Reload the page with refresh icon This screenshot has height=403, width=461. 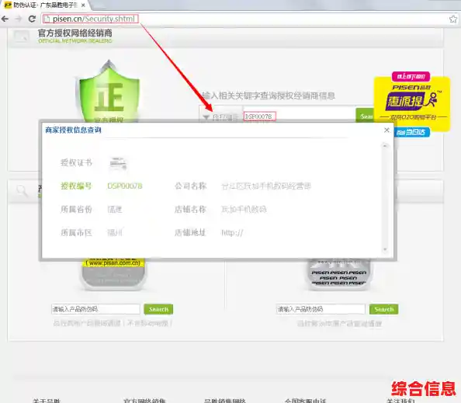point(32,19)
